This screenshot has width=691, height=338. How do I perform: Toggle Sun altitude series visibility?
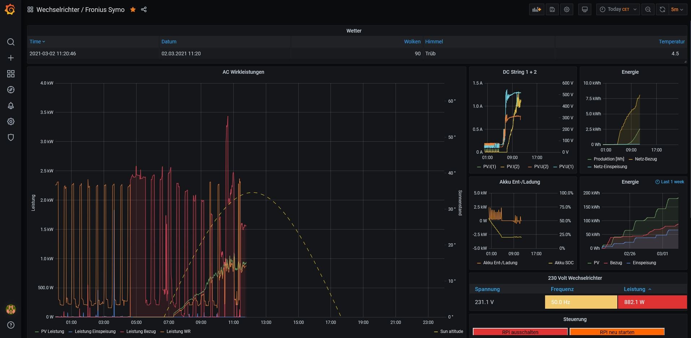pyautogui.click(x=451, y=331)
